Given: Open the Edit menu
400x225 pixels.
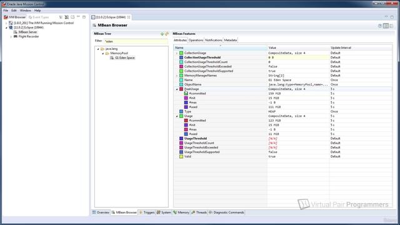Looking at the screenshot, I should click(x=14, y=11).
